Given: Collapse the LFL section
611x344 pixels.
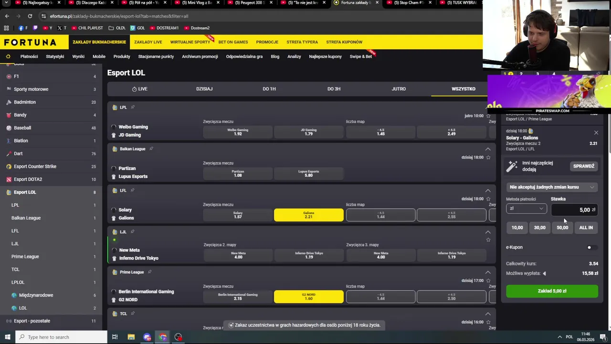Looking at the screenshot, I should [488, 191].
